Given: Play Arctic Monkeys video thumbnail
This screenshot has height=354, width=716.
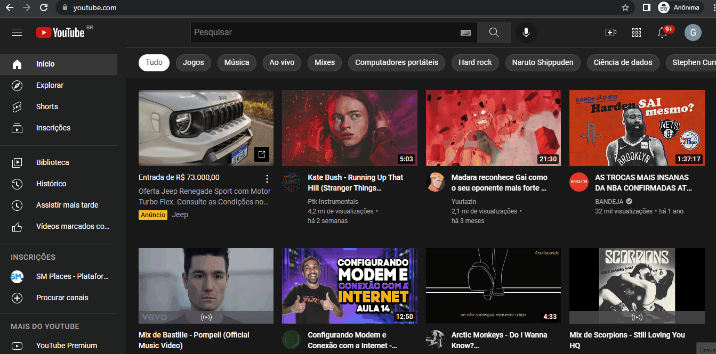Looking at the screenshot, I should [x=493, y=286].
